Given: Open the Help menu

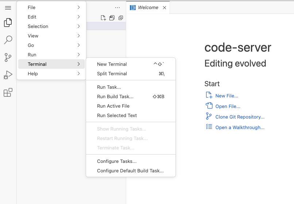Looking at the screenshot, I should pyautogui.click(x=51, y=74).
